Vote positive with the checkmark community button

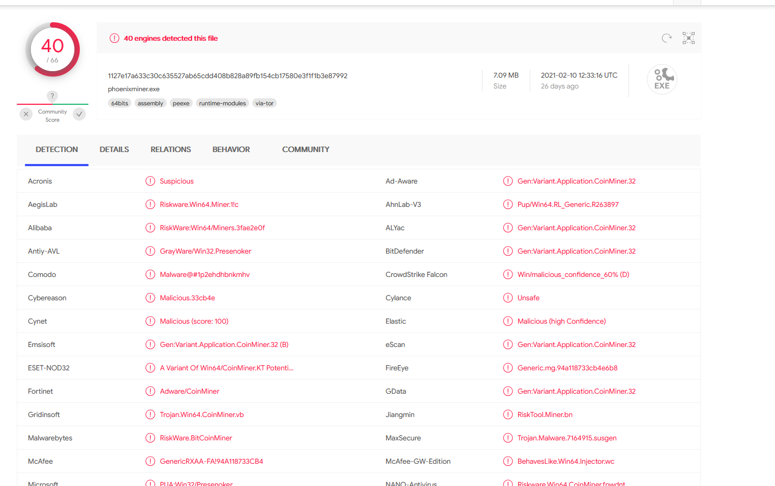[x=79, y=114]
